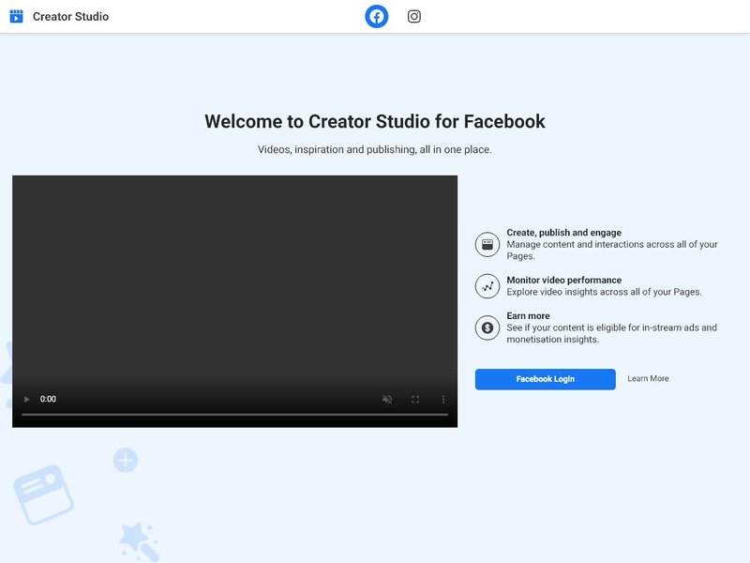Open the Learn More link
Viewport: 750px width, 563px height.
648,378
